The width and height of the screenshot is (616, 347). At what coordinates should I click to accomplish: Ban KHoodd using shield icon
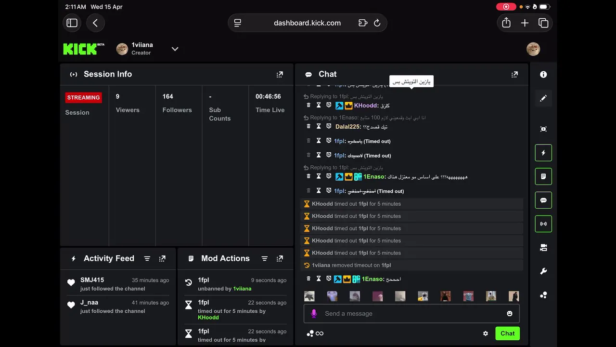(x=329, y=105)
